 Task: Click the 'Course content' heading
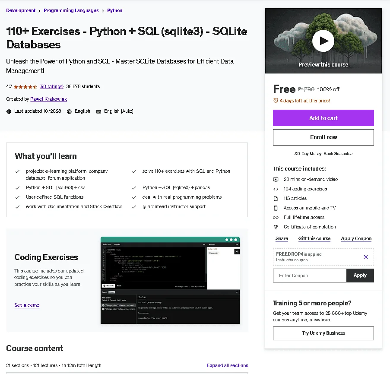tap(35, 348)
